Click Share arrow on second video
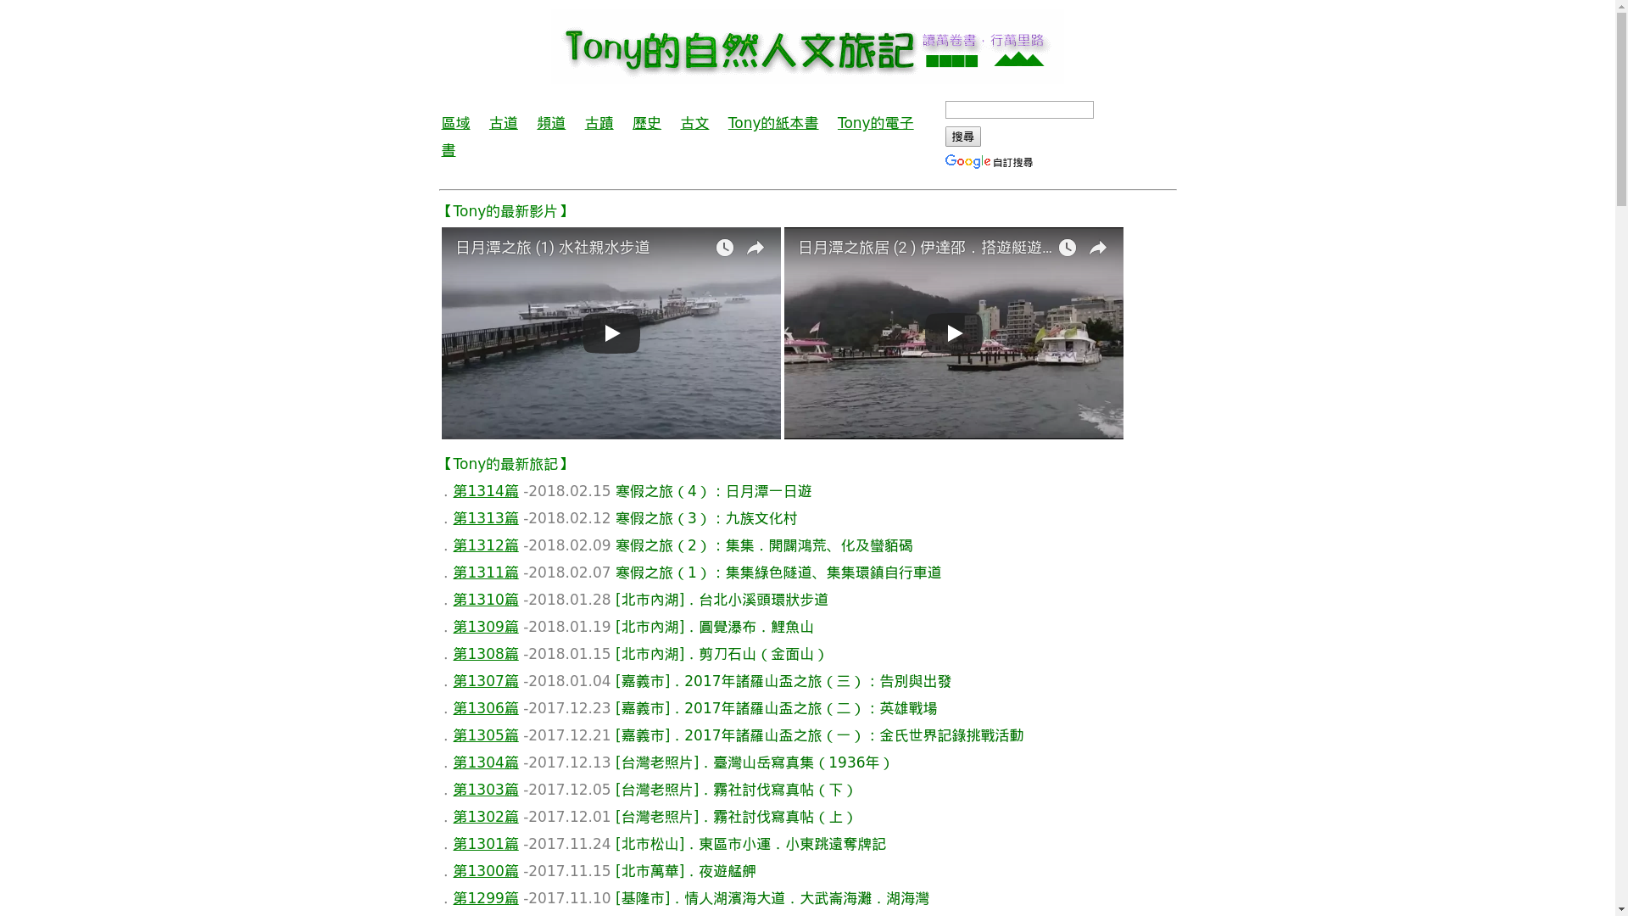This screenshot has width=1628, height=916. (x=1097, y=248)
